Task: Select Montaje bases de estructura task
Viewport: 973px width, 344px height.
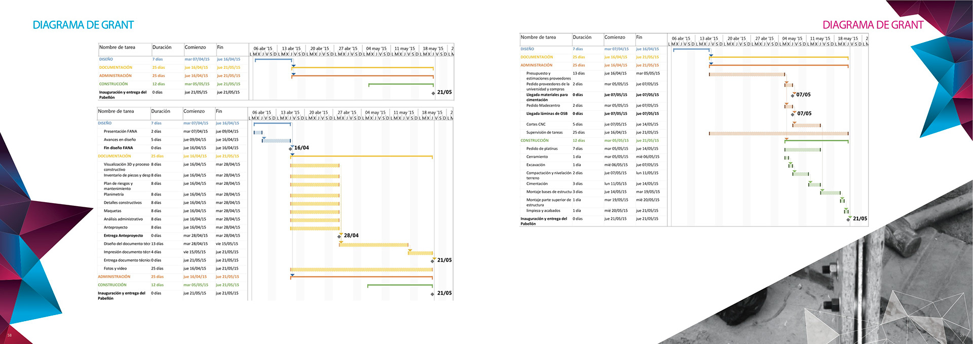Action: click(x=549, y=192)
